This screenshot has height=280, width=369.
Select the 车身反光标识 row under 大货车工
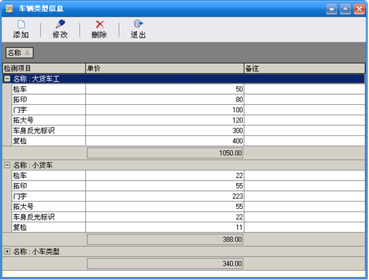click(188, 131)
